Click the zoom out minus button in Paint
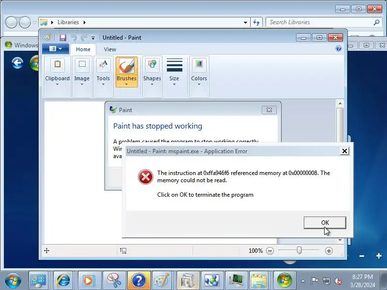Screen dimensions: 387x290 [x=270, y=251]
